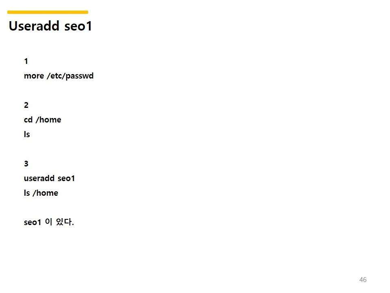Screen dimensions: 390x293
Task: Click the 'cd /home' command line
Action: (42, 120)
